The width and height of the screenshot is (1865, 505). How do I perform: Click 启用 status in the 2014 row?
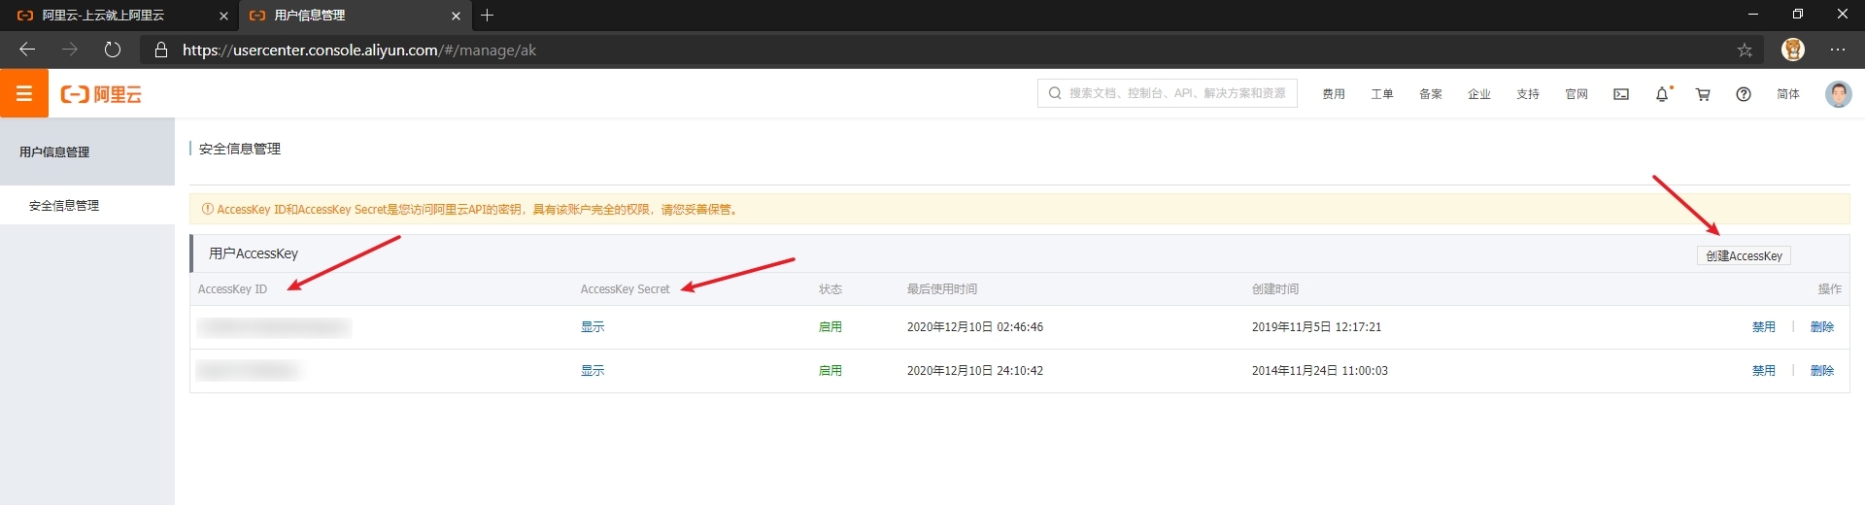(831, 371)
